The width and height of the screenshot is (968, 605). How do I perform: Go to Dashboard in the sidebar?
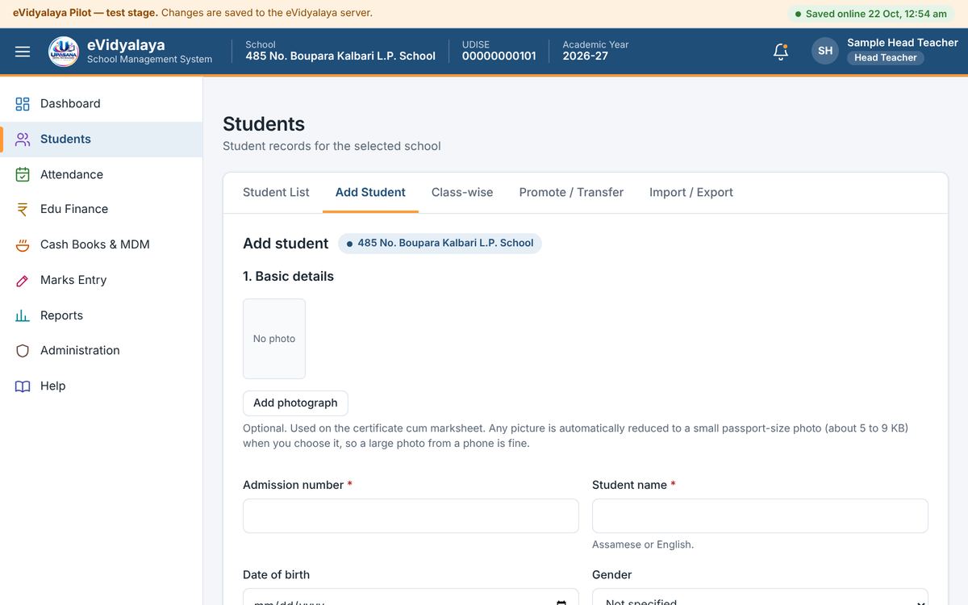click(102, 103)
